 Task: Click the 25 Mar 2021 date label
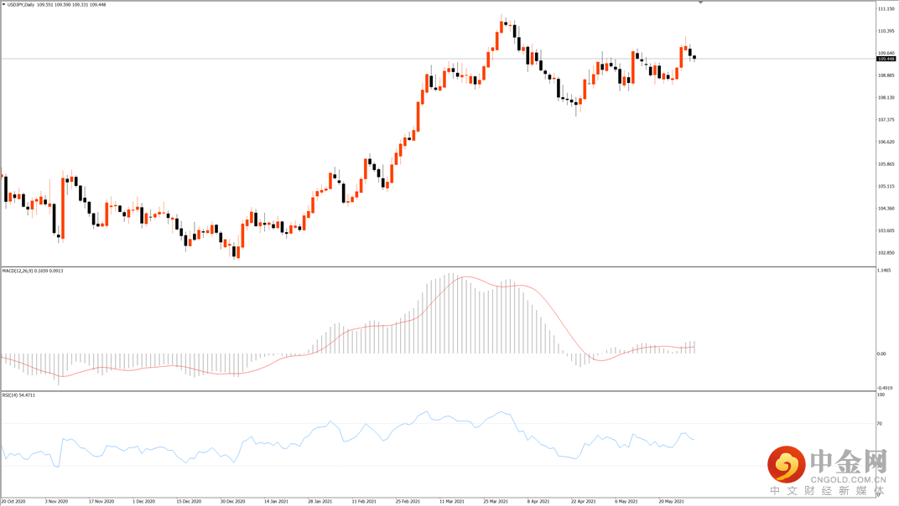[496, 502]
